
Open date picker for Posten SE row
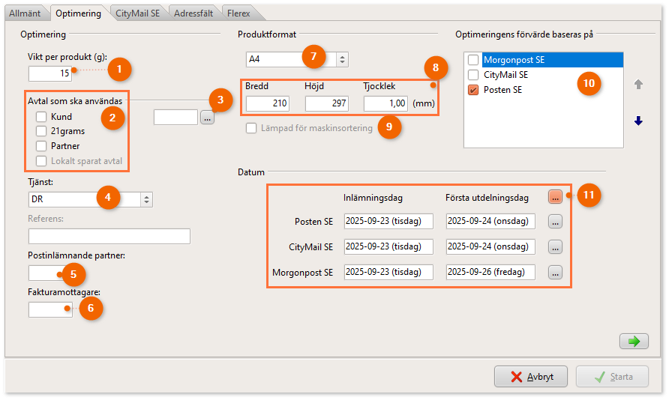(555, 222)
